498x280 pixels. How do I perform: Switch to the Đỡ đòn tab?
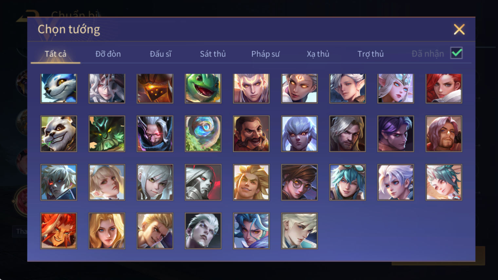point(108,54)
